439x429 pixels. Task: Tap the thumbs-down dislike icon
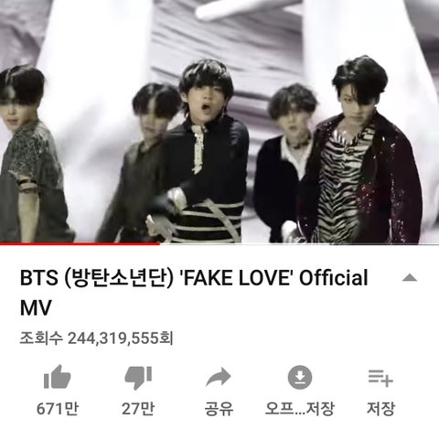tap(138, 378)
